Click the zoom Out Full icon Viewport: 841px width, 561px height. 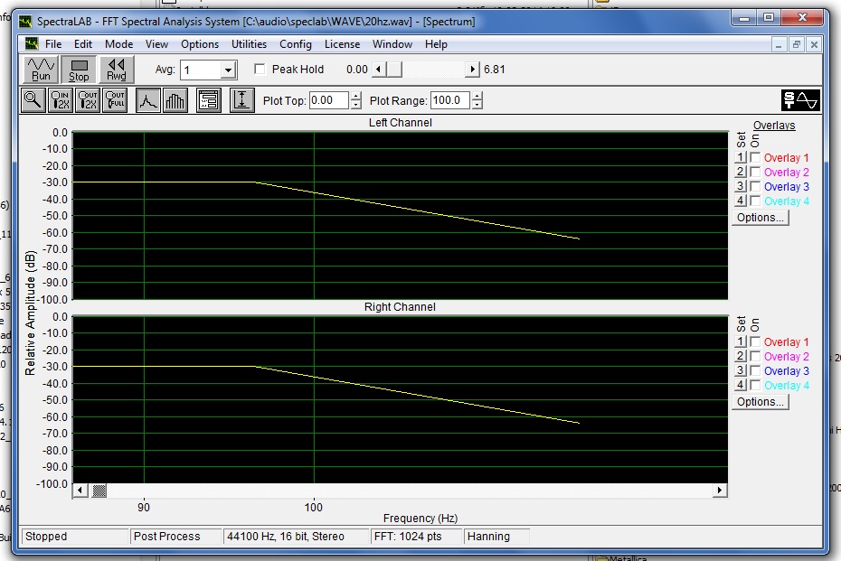coord(115,100)
